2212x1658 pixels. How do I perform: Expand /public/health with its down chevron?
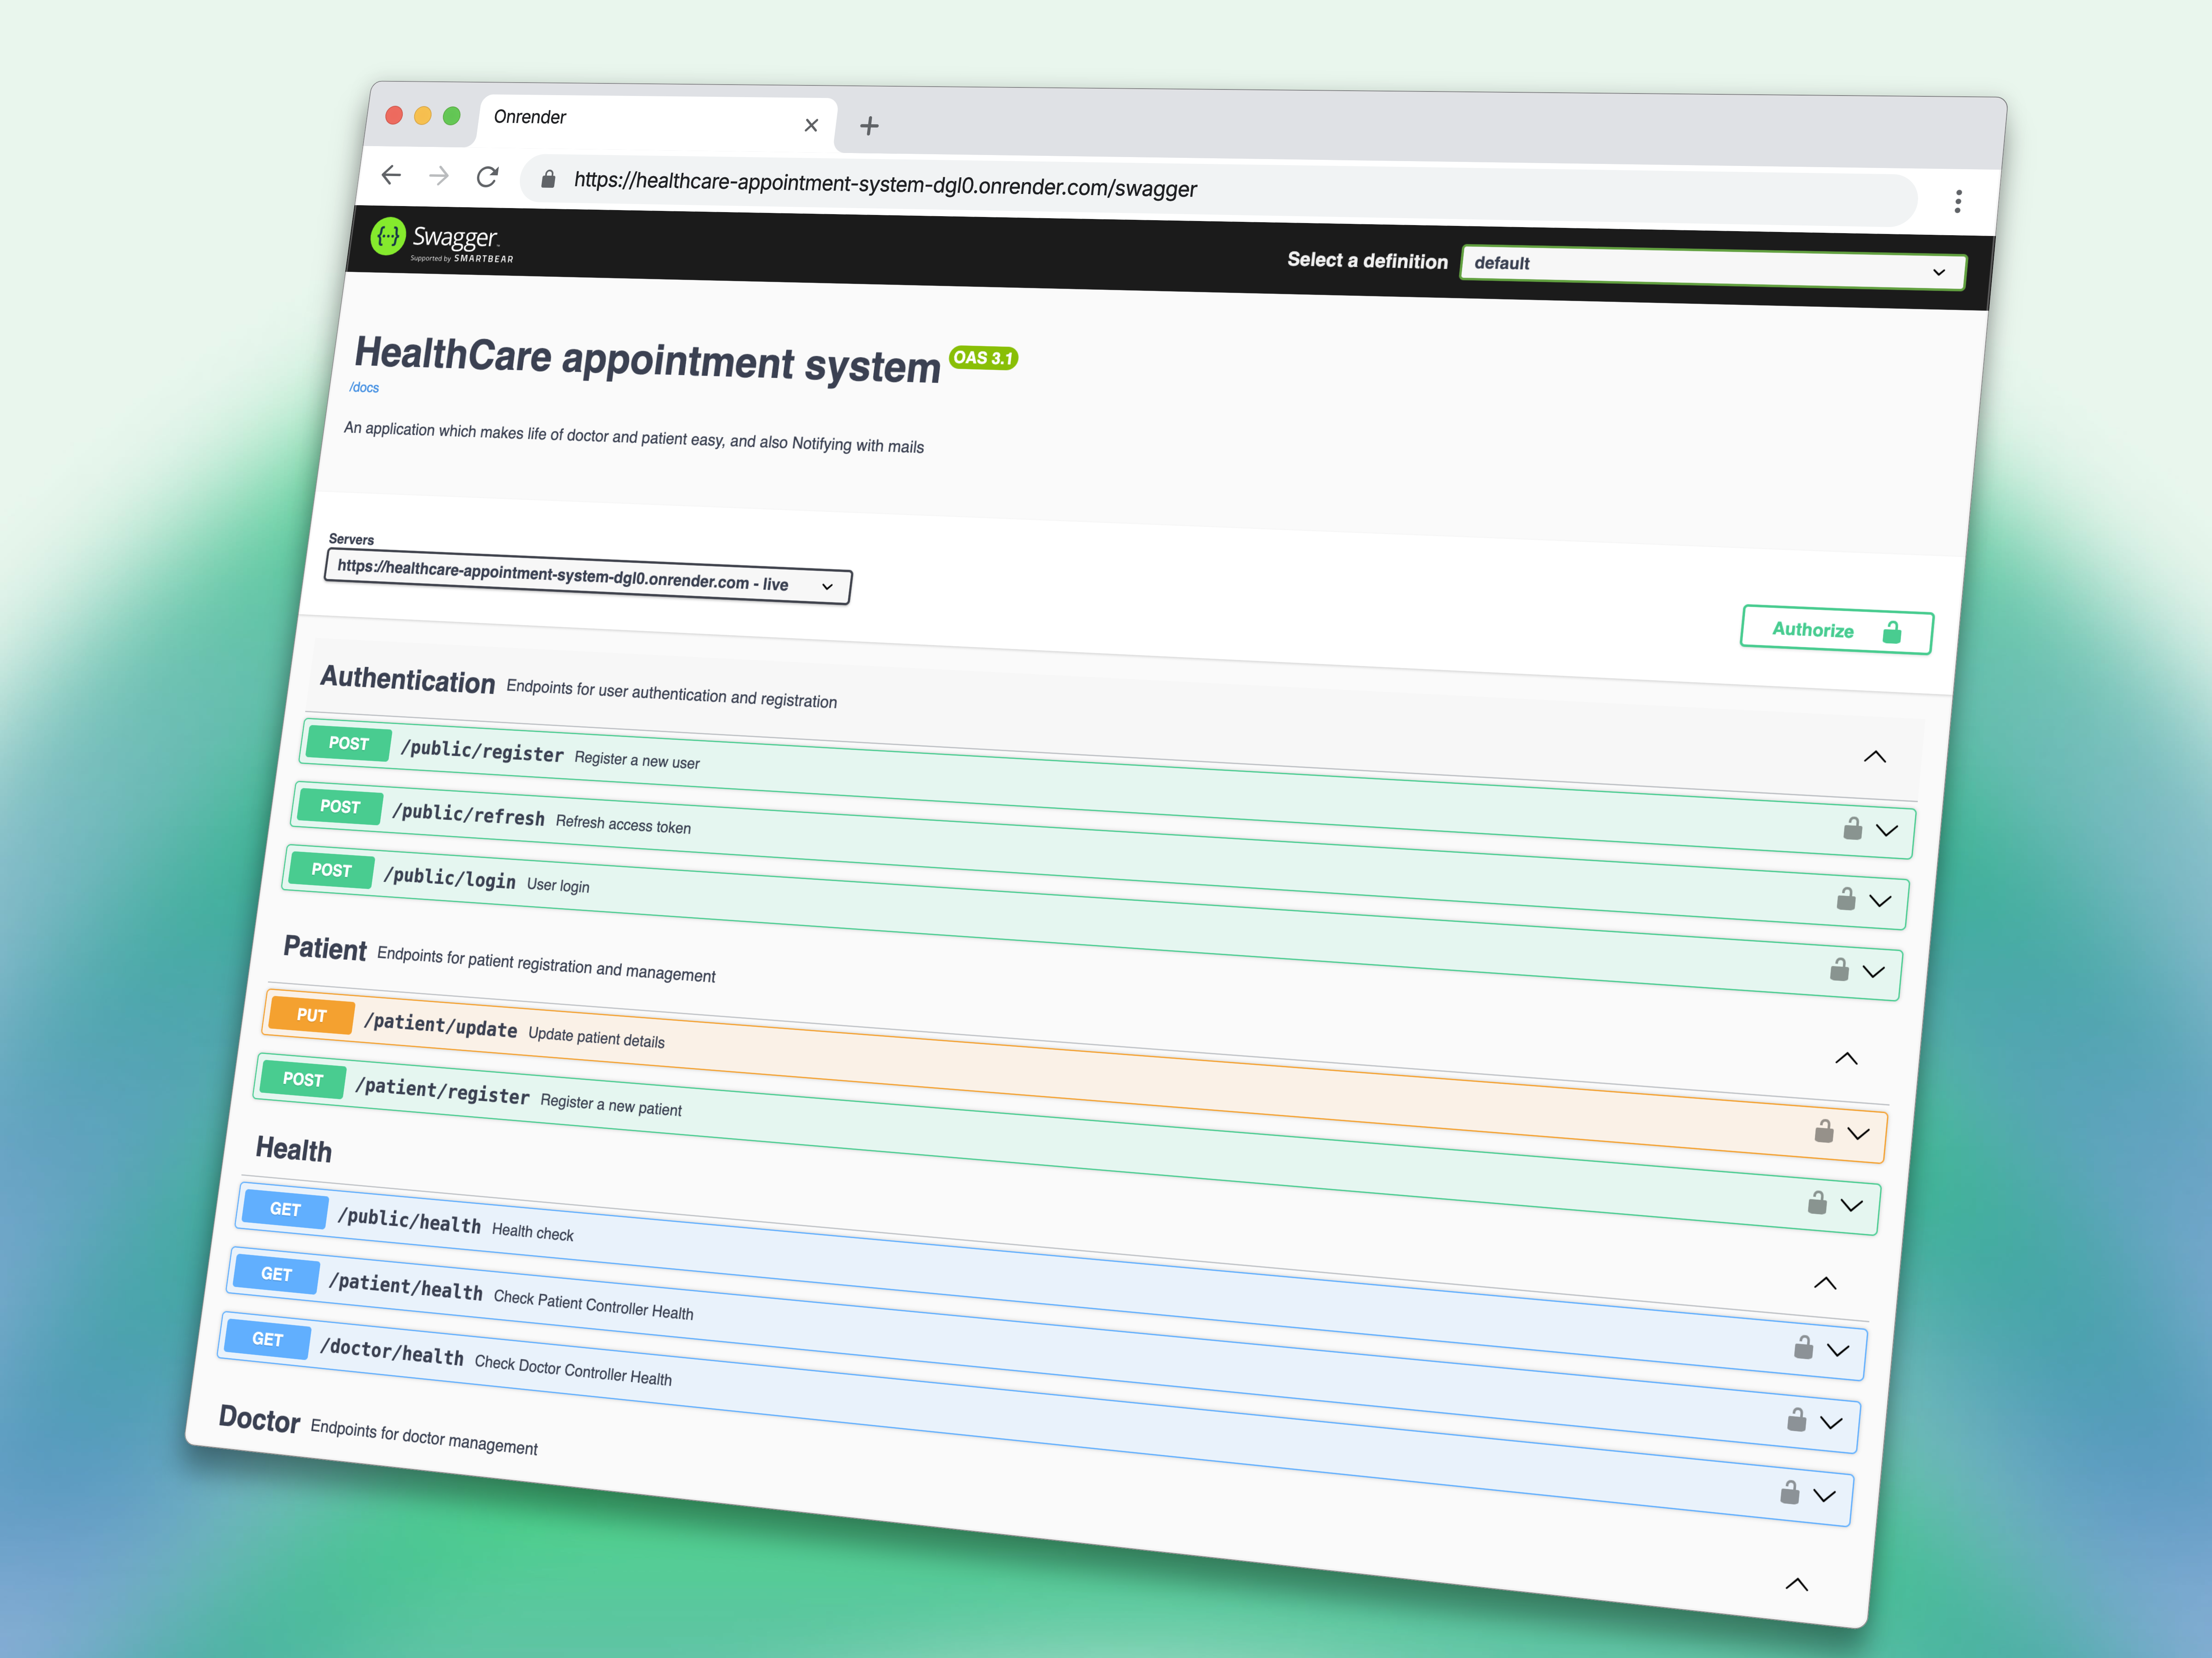click(1838, 1350)
